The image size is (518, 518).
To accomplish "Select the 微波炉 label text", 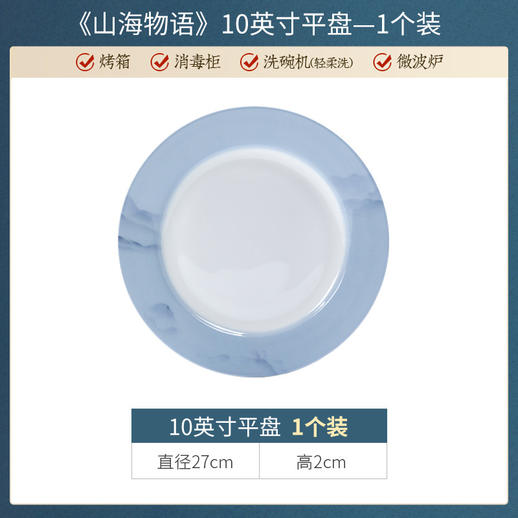I will 420,62.
